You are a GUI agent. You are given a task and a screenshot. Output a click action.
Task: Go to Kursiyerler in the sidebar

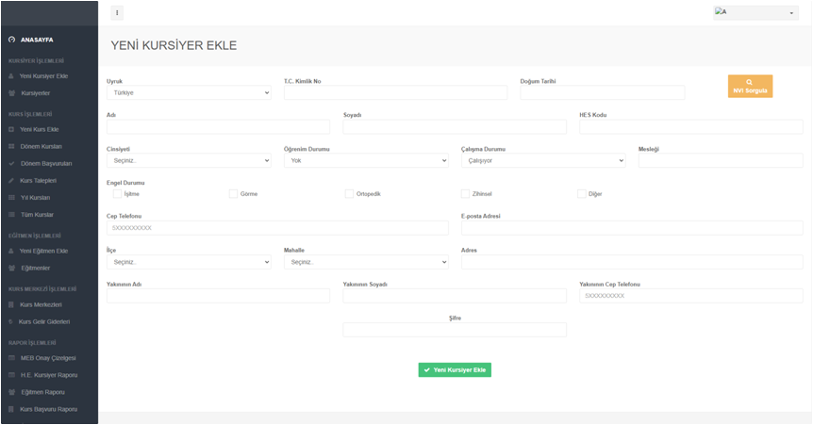point(35,93)
